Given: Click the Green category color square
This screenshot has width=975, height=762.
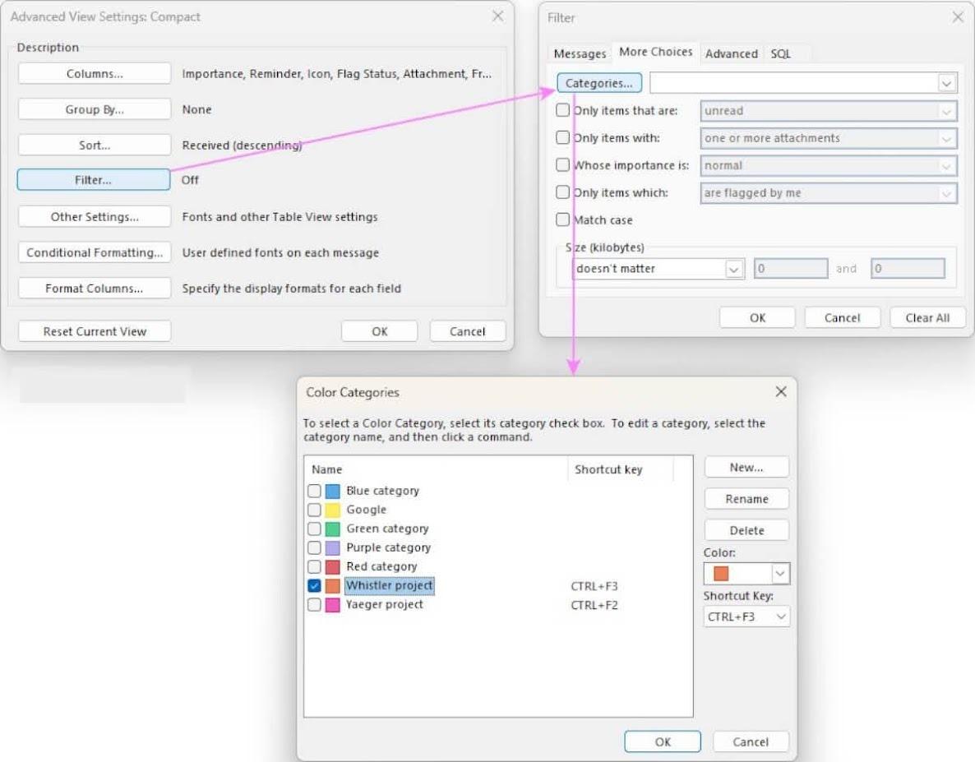Looking at the screenshot, I should pyautogui.click(x=333, y=529).
